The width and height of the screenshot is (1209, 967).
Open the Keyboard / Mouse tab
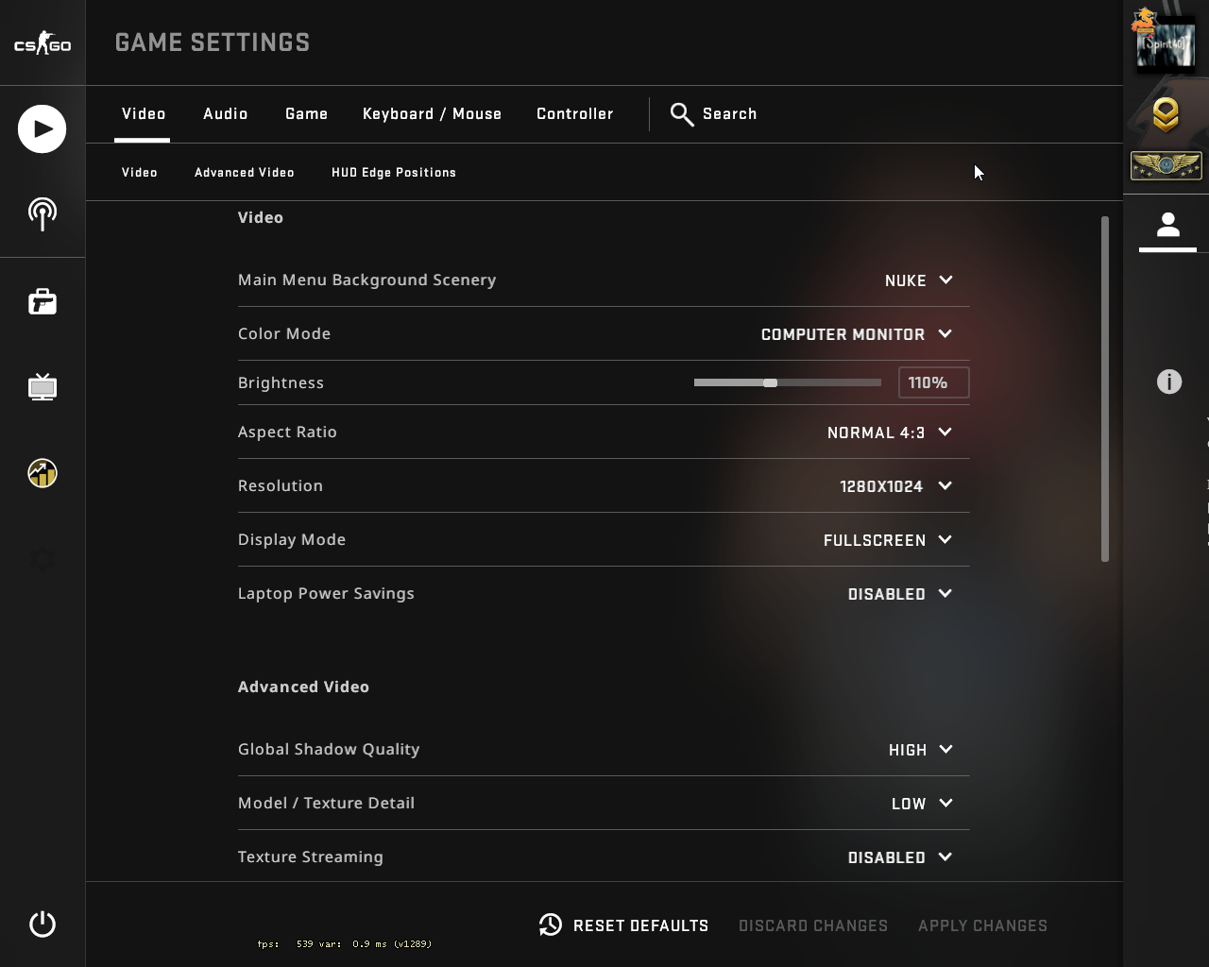432,114
